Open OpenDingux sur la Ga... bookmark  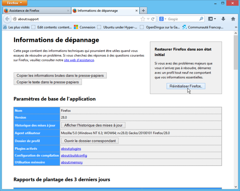(160, 27)
